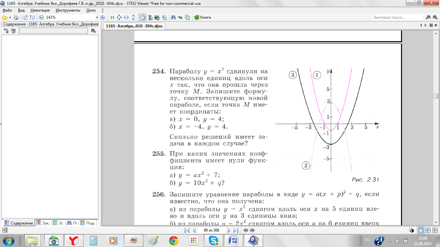The image size is (440, 247).
Task: Go to next page arrow
Action: click(229, 230)
